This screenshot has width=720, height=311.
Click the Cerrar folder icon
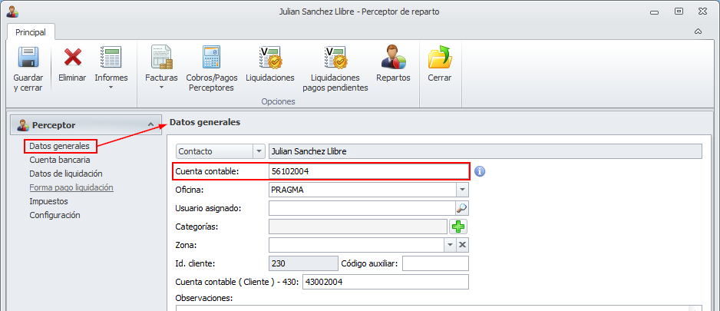click(439, 58)
